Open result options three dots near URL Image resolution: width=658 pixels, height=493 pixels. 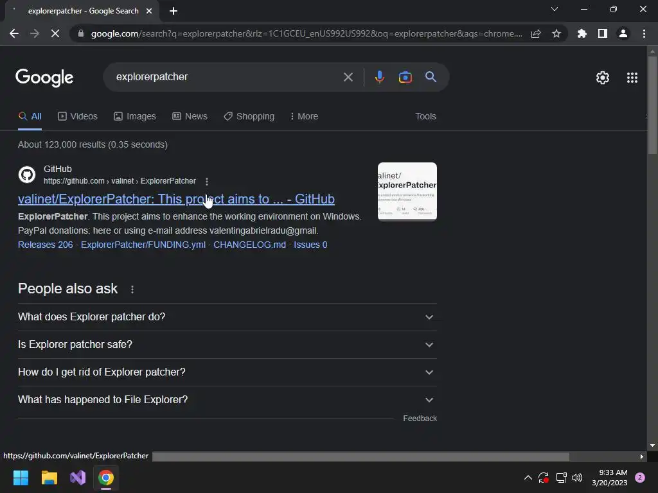(206, 182)
